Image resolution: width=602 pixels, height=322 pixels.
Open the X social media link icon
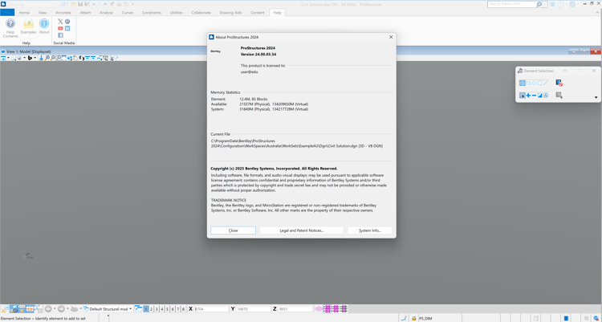pyautogui.click(x=60, y=22)
